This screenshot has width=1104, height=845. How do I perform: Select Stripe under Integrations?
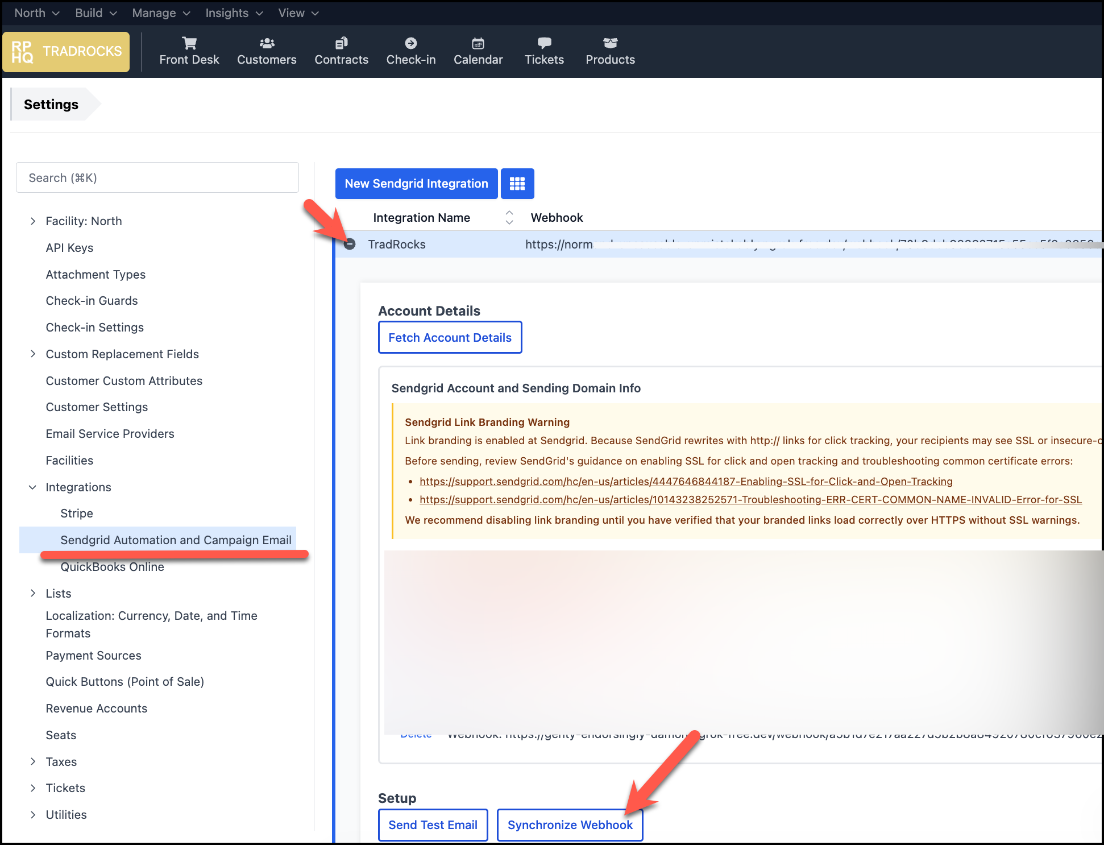[x=77, y=513]
